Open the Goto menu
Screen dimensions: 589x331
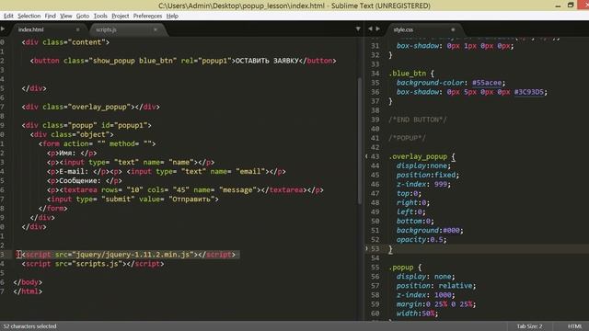83,16
